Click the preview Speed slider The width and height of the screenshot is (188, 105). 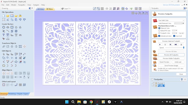[174, 48]
